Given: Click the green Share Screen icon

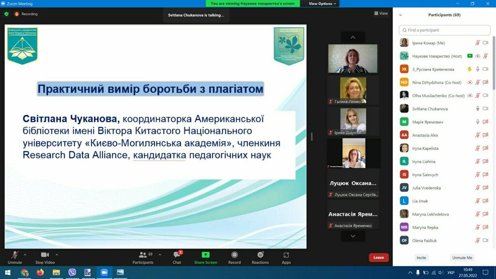Looking at the screenshot, I should (x=205, y=255).
